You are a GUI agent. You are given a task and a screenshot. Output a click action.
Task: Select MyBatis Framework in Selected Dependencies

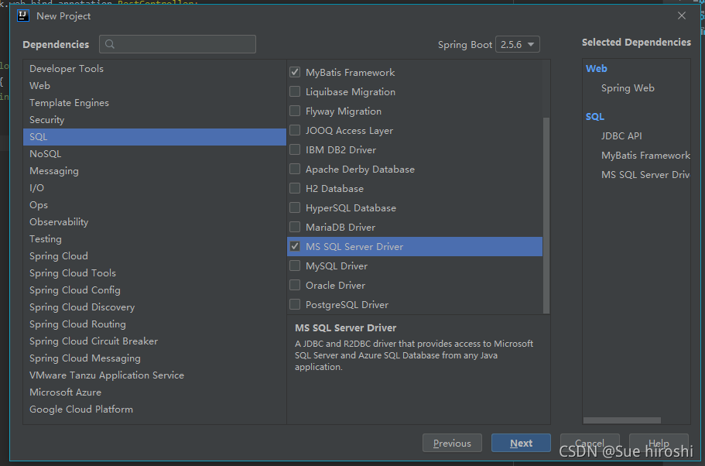coord(645,155)
